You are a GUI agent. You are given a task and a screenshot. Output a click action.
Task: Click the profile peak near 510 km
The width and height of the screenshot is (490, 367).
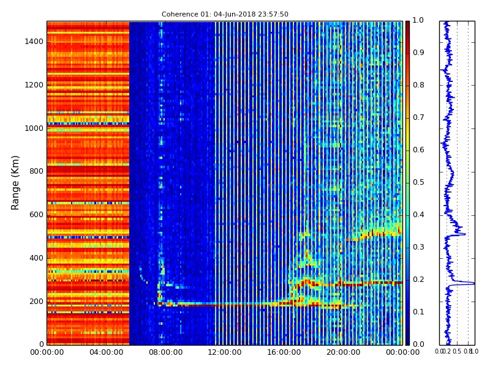click(462, 234)
